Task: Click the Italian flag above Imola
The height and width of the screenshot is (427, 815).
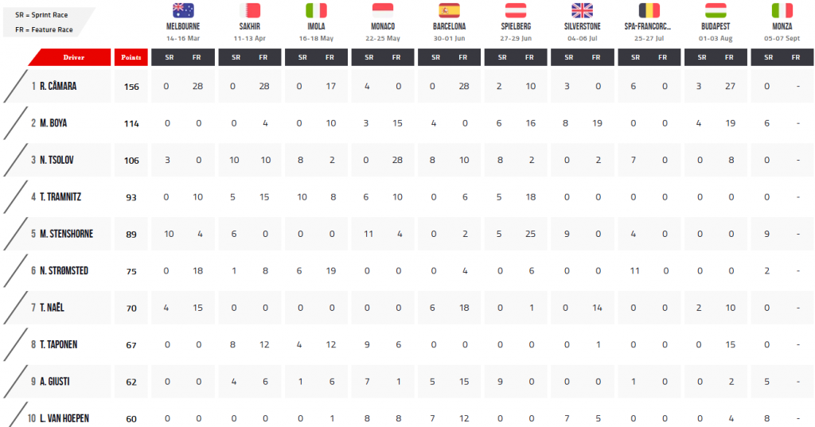Action: tap(316, 10)
